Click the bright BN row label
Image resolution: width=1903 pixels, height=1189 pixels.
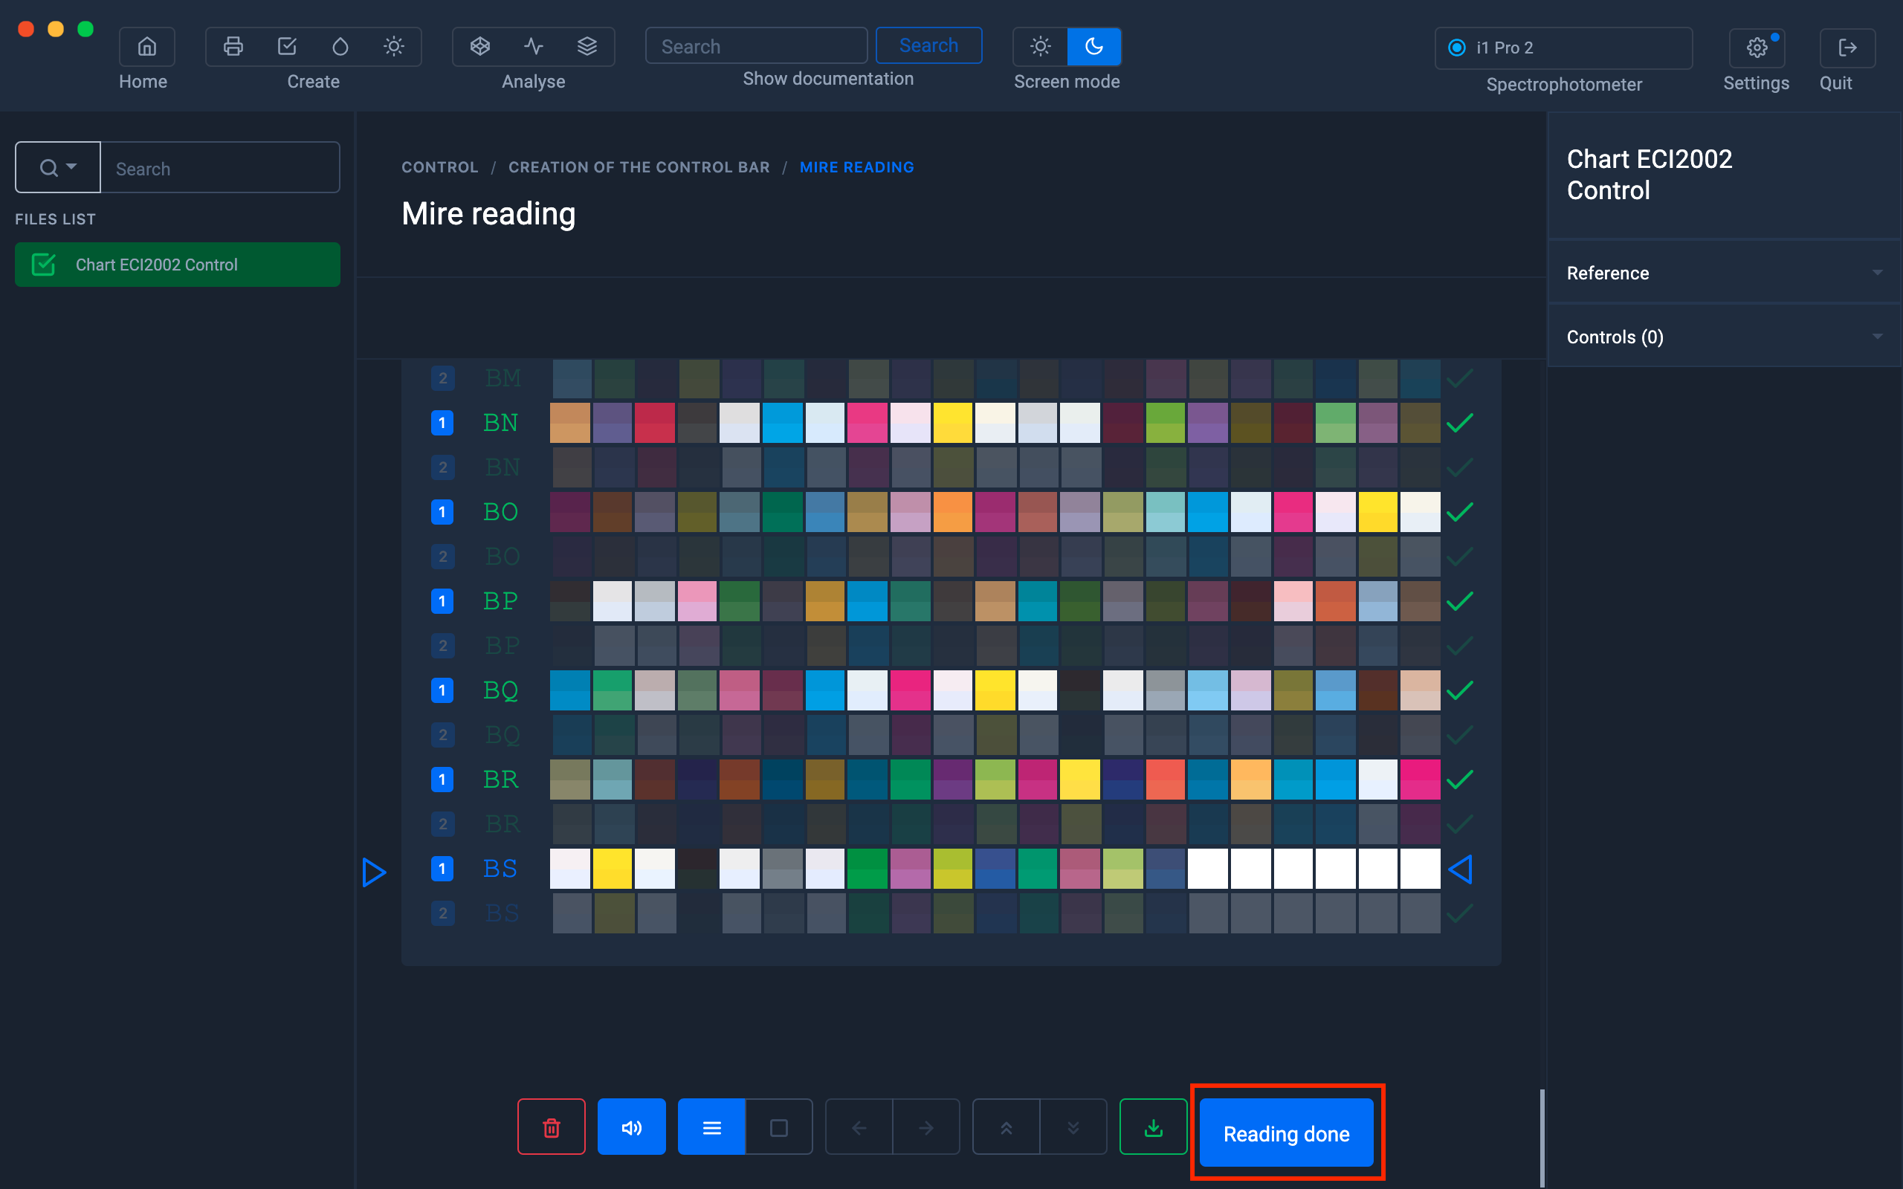click(x=500, y=423)
